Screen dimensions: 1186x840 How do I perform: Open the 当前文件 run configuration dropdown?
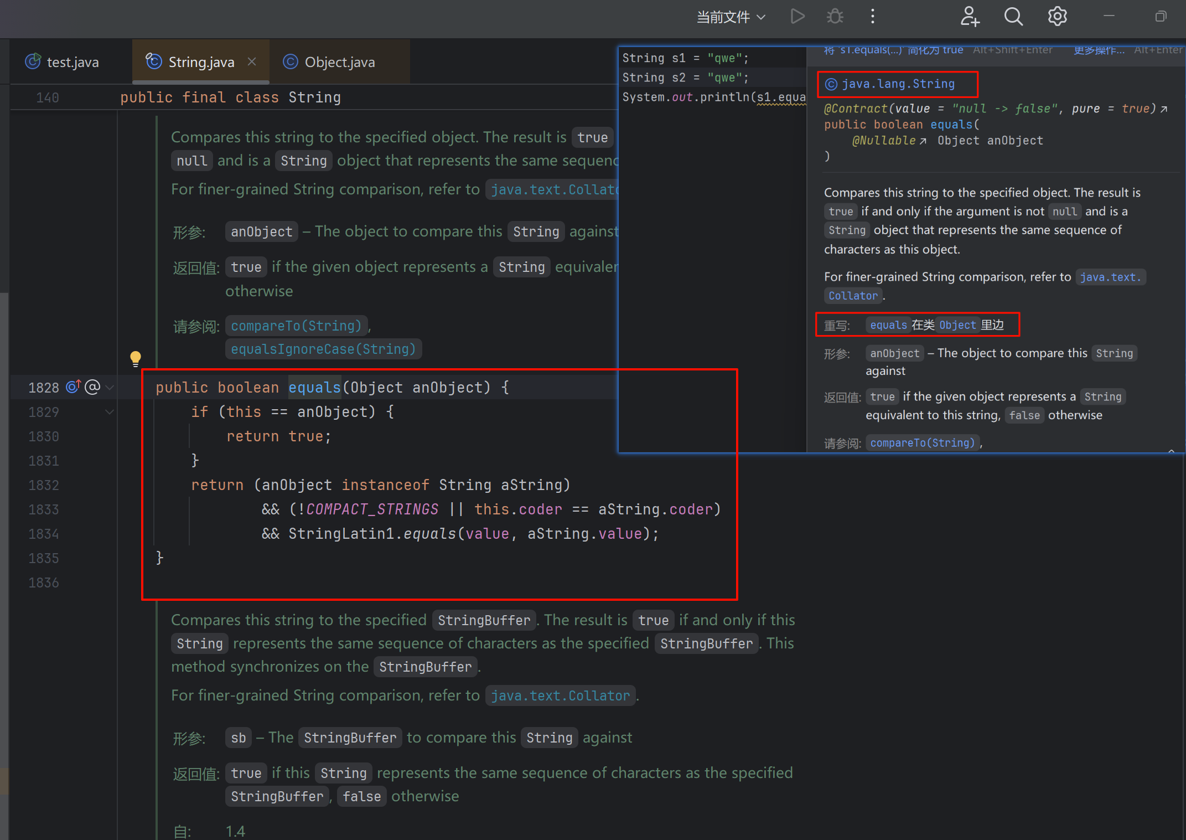tap(731, 17)
